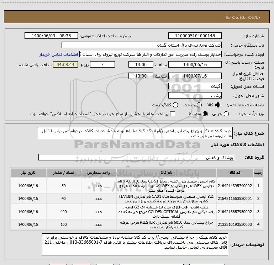Click the تاریخ نیاز column header
Screen dimensions: 274x265
pos(28,173)
